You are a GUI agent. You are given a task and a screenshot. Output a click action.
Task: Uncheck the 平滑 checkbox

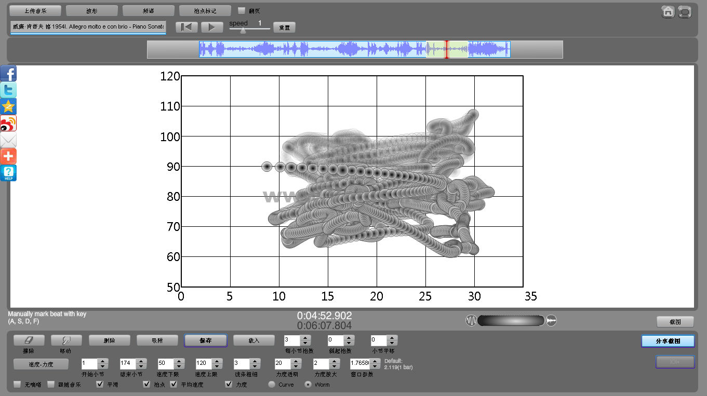(x=100, y=385)
